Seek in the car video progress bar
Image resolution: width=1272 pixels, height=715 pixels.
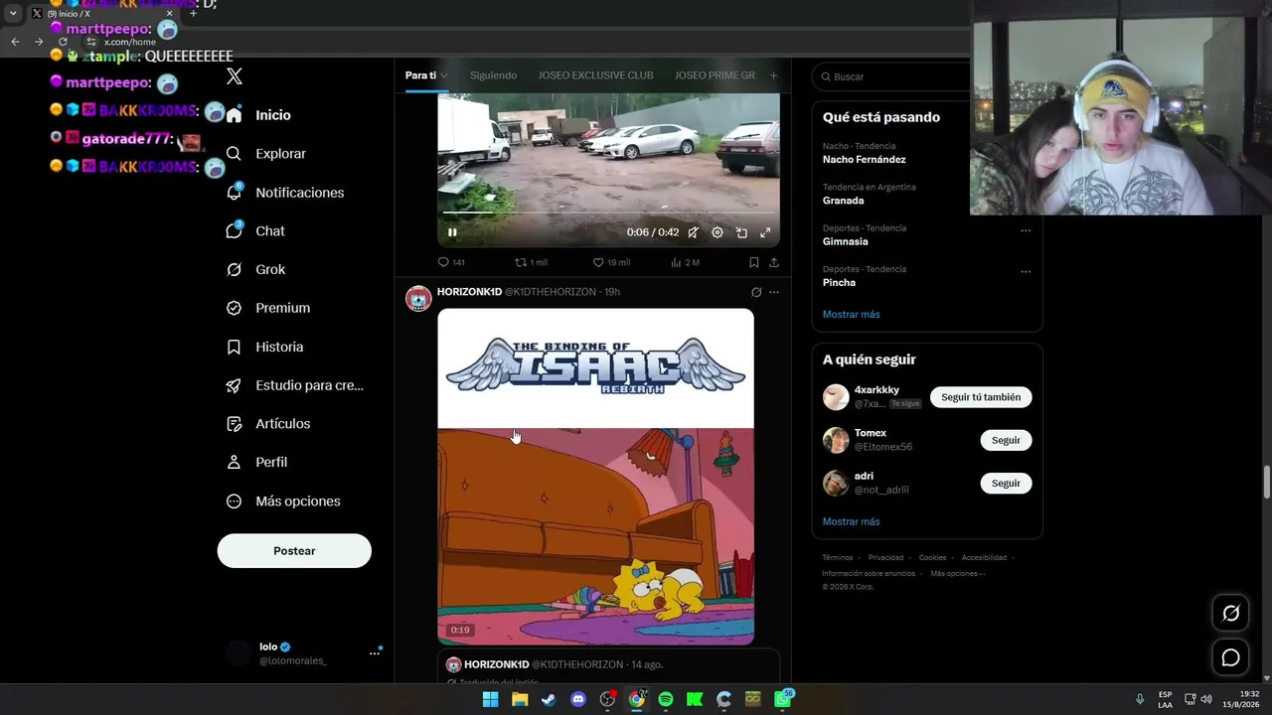608,213
